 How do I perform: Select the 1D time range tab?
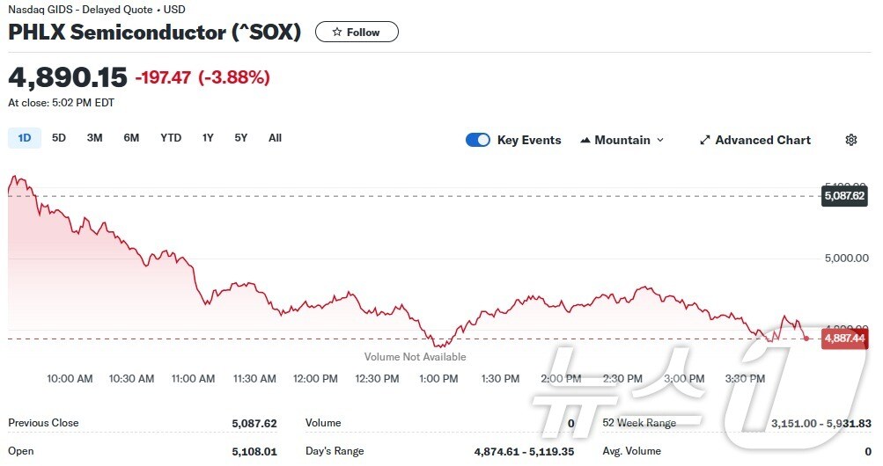(x=25, y=138)
